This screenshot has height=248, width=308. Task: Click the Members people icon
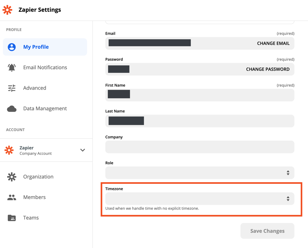(12, 197)
